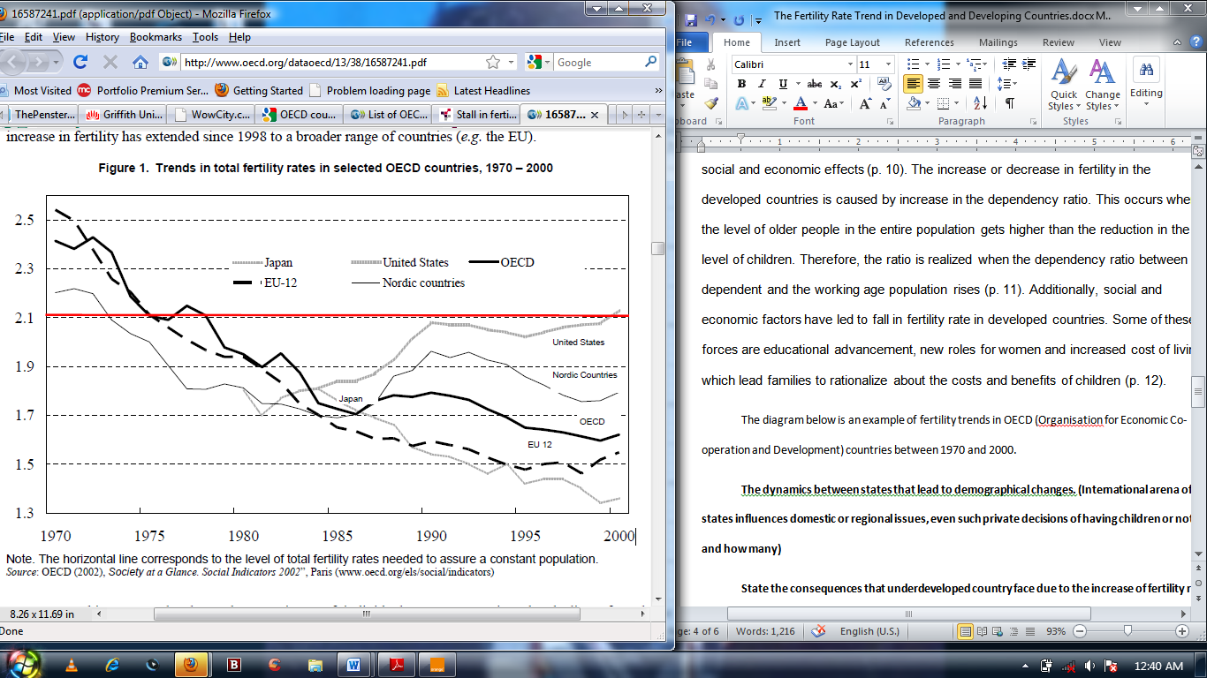
Task: Open the Quick Styles gallery
Action: click(x=1064, y=86)
